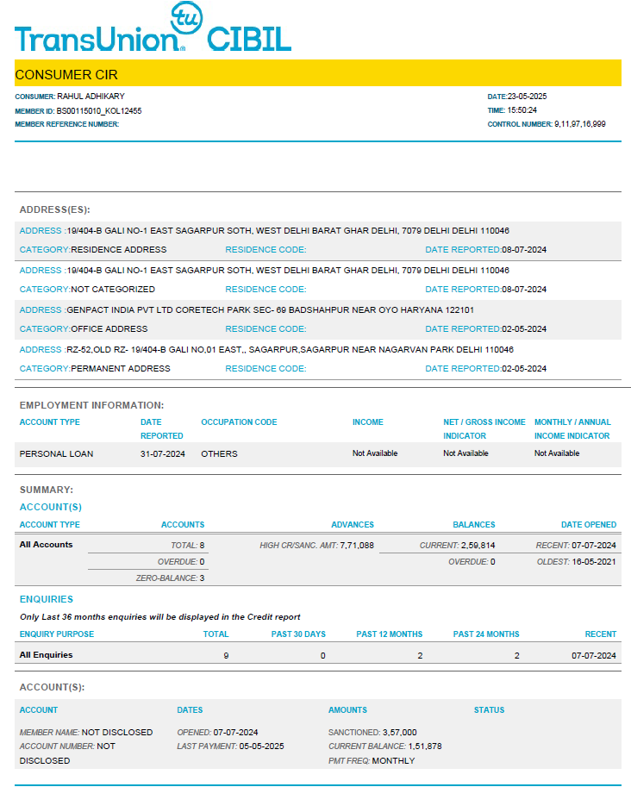Click the control number 9,11,97,16,999

pos(579,124)
